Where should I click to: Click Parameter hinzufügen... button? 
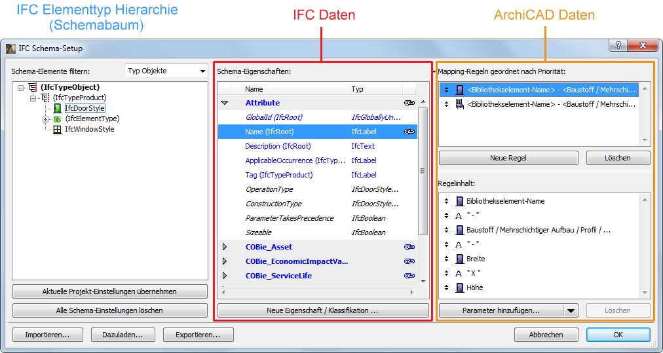tap(501, 310)
